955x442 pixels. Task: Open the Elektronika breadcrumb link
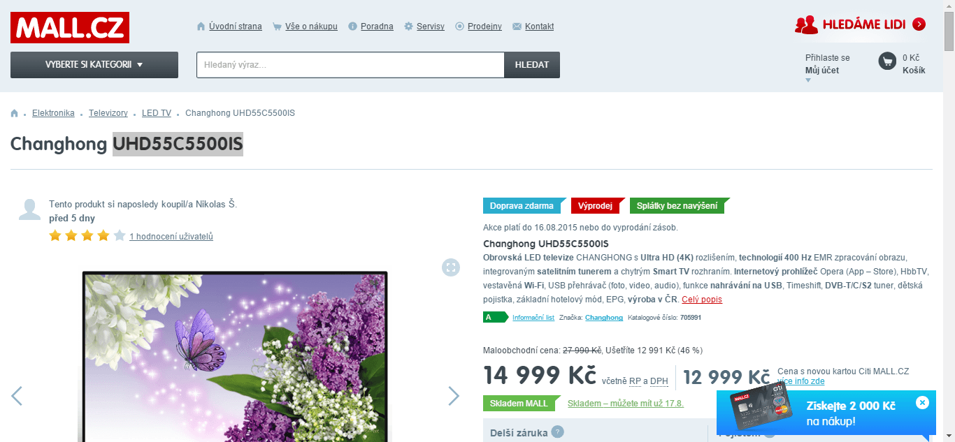click(x=53, y=113)
